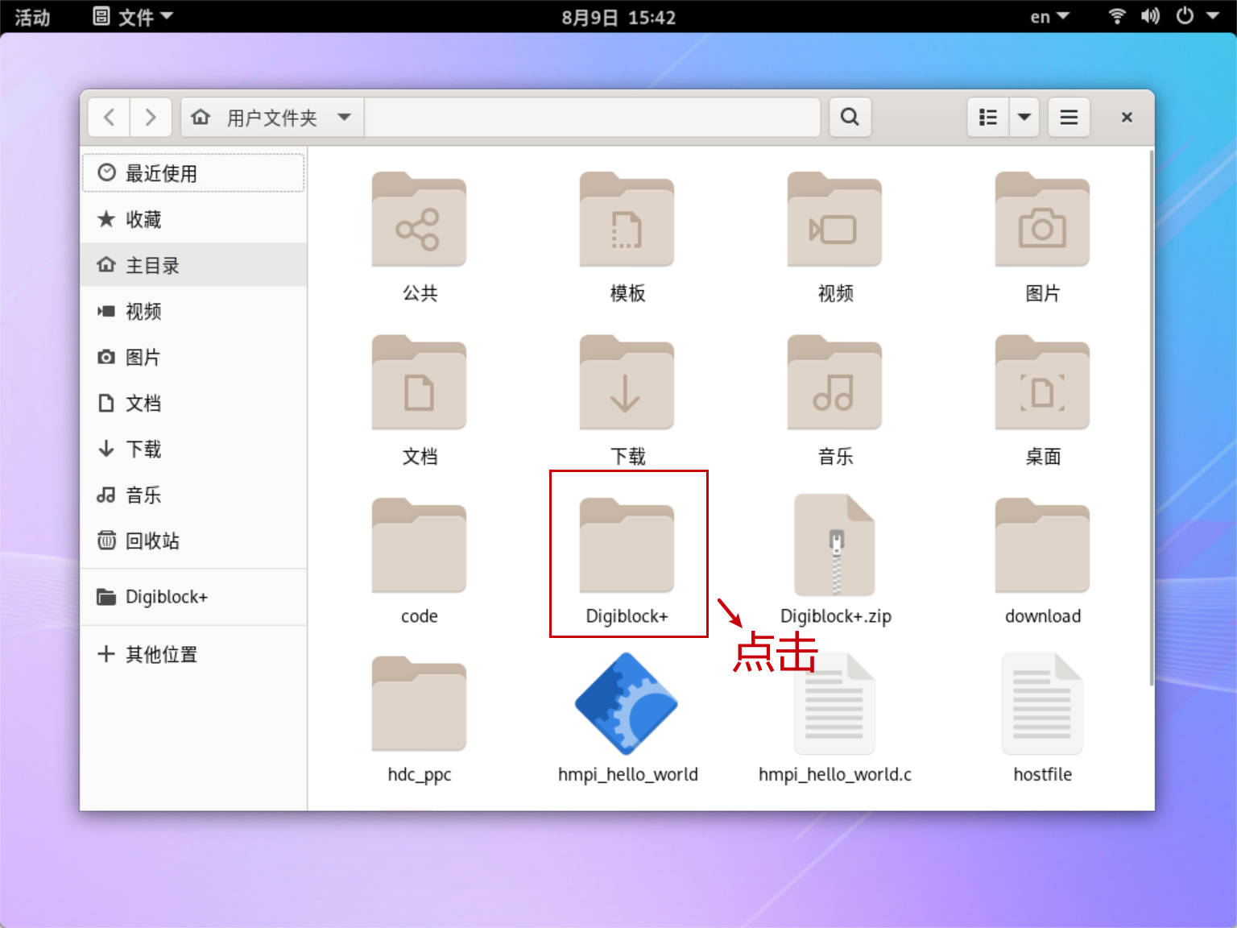Open the 音乐 folder icon in the main pane
The image size is (1237, 928).
[x=834, y=383]
